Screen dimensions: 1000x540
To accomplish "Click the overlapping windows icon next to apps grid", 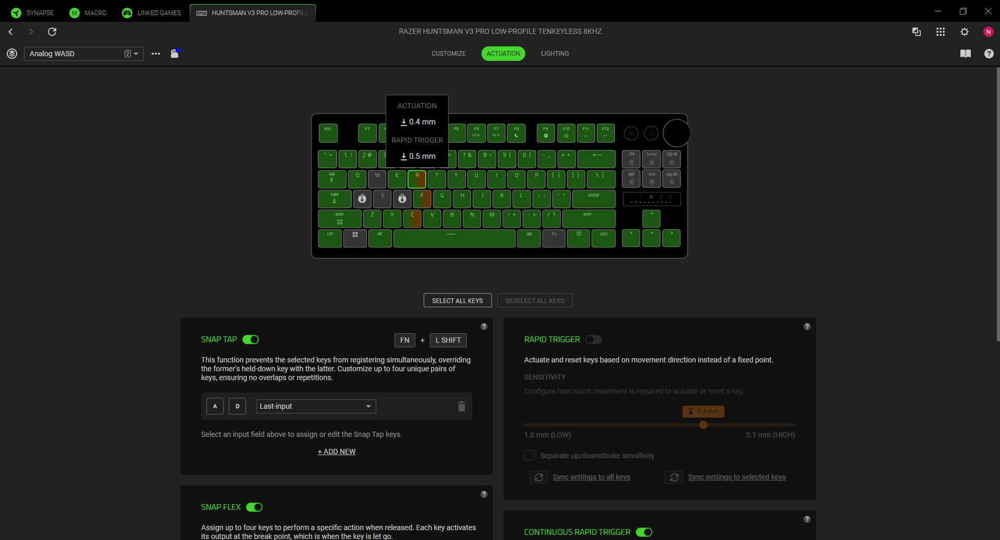I will [917, 32].
